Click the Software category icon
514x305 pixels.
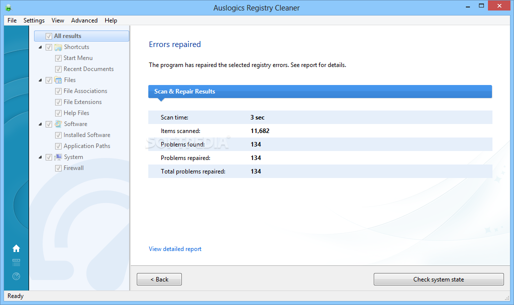[58, 124]
